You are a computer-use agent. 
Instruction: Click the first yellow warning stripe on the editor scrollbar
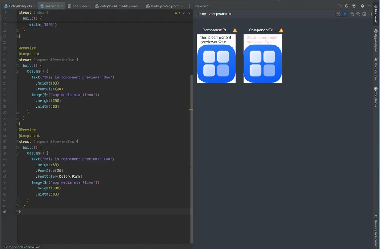tap(191, 109)
